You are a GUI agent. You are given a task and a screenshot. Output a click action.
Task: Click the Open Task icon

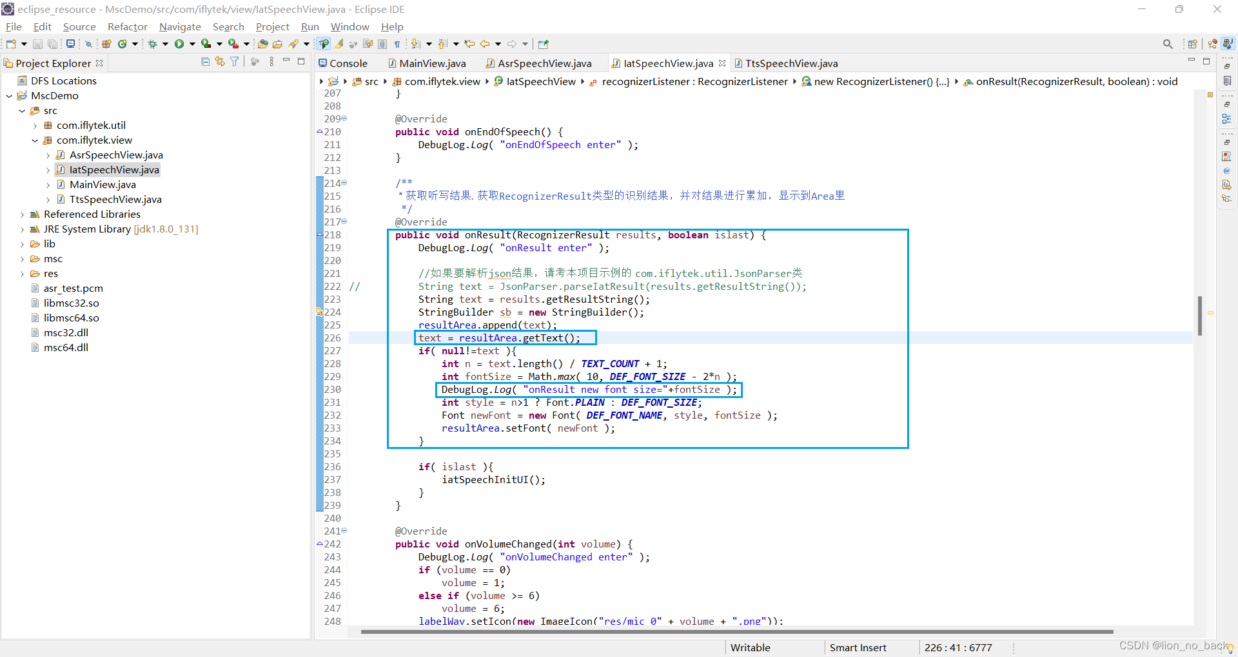point(278,44)
